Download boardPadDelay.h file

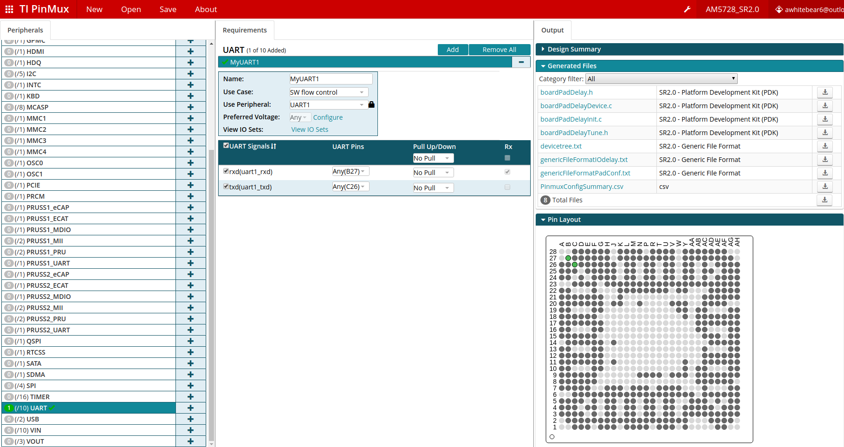825,92
